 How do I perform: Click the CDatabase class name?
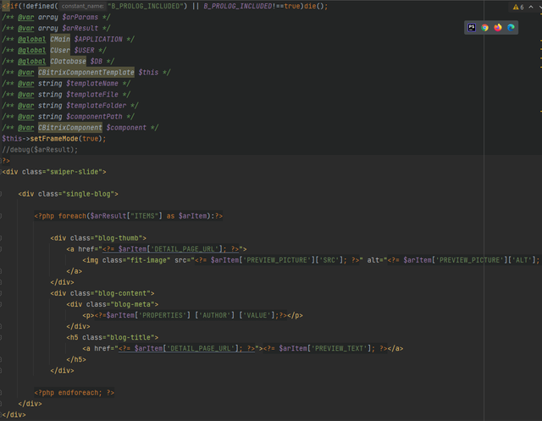point(68,62)
